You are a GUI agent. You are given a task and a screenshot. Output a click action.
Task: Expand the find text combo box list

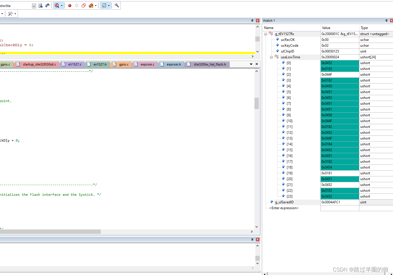point(34,6)
